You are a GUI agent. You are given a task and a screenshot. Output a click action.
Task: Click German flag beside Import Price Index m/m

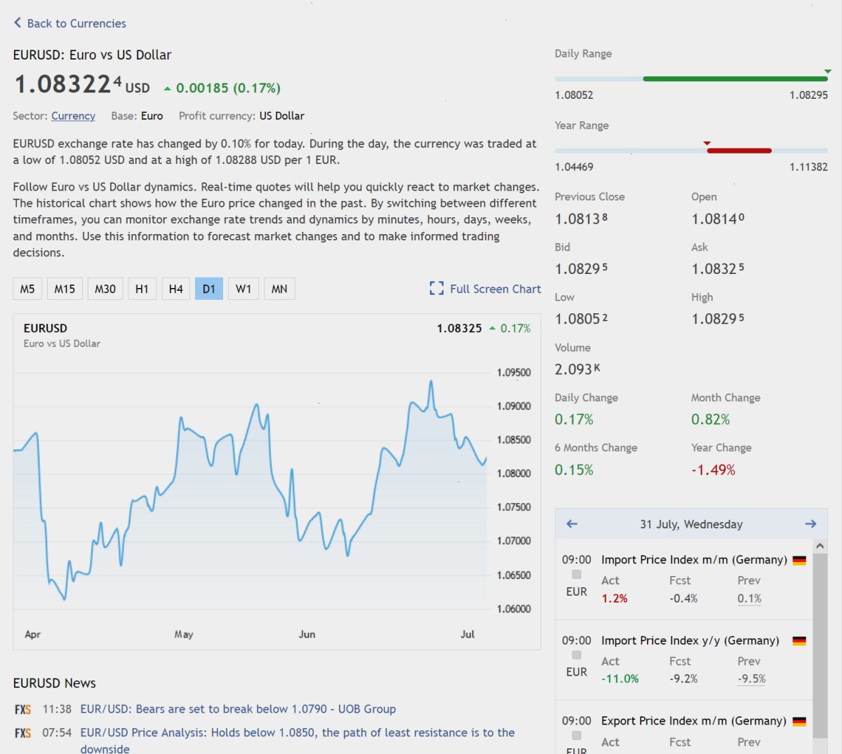click(799, 561)
